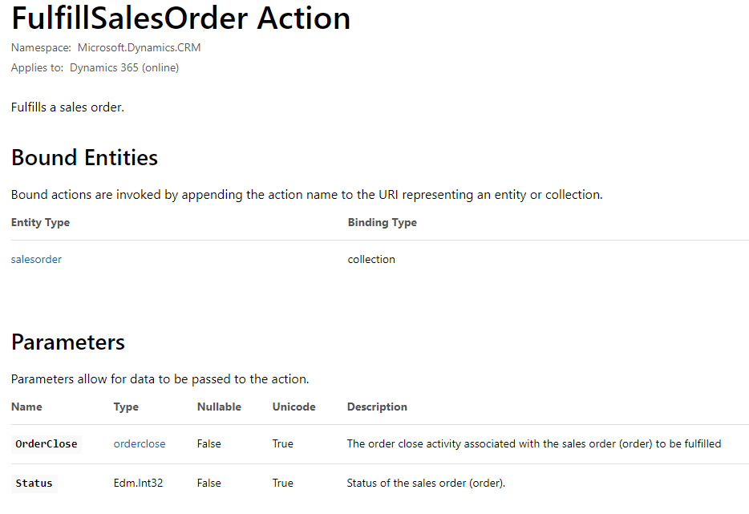The height and width of the screenshot is (514, 749).
Task: Click the Nullable column header
Action: (219, 407)
